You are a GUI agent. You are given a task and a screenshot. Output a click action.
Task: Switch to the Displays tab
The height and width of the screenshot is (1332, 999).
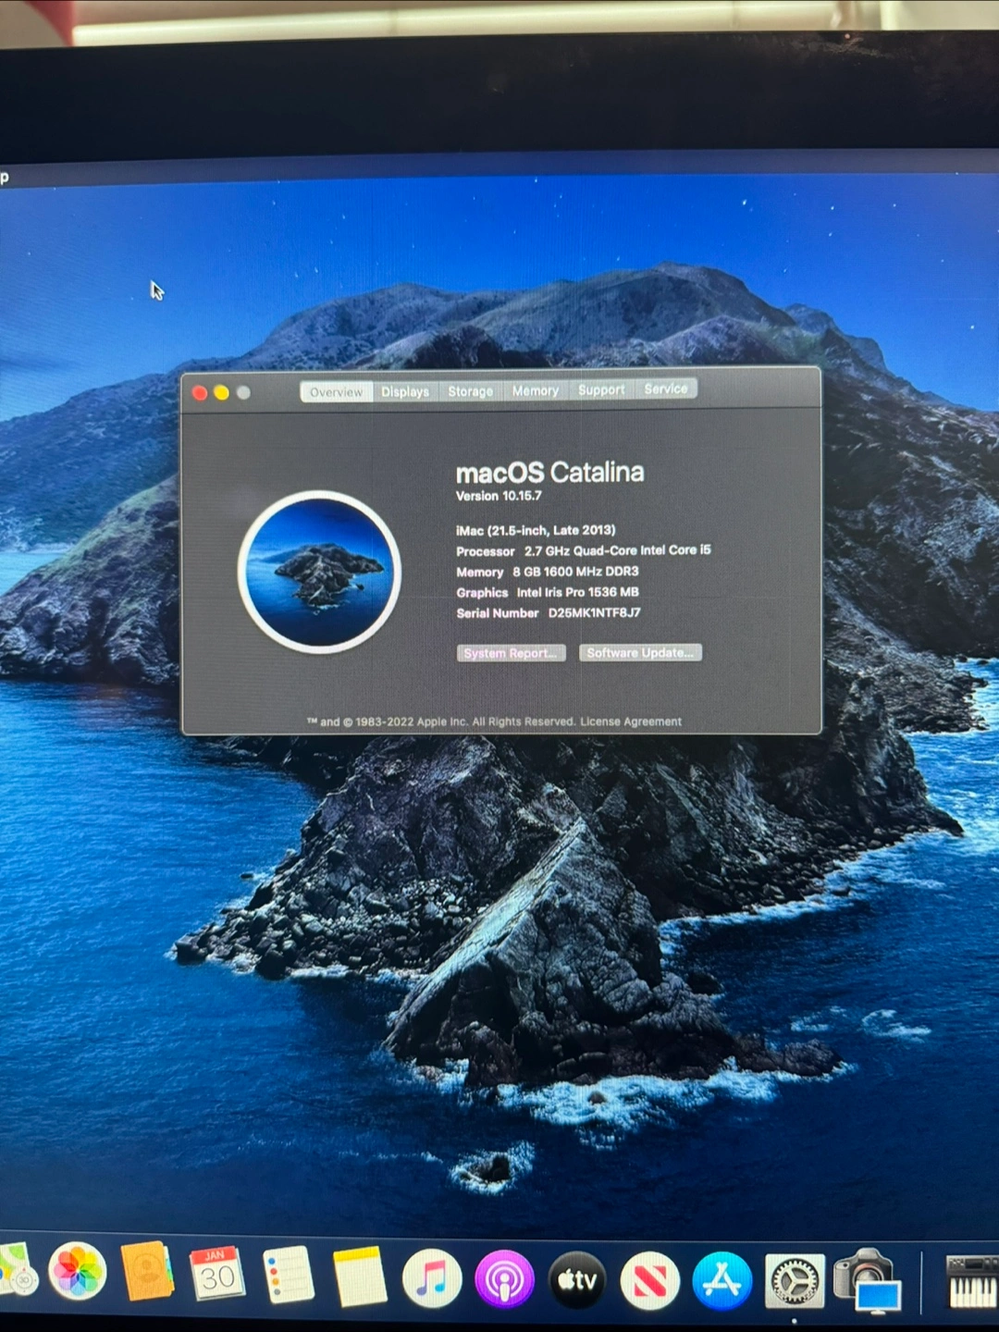point(405,391)
